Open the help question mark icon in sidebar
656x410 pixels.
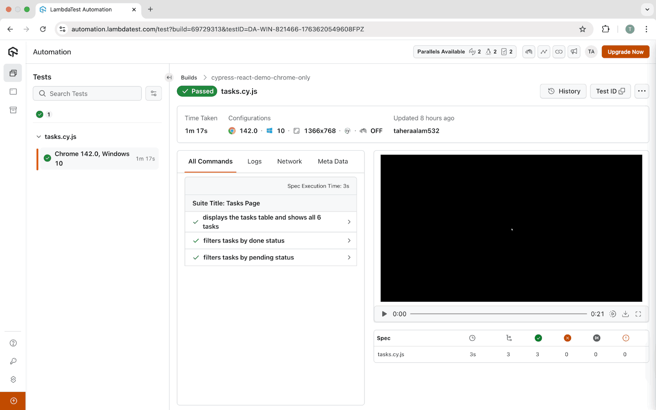pyautogui.click(x=13, y=343)
